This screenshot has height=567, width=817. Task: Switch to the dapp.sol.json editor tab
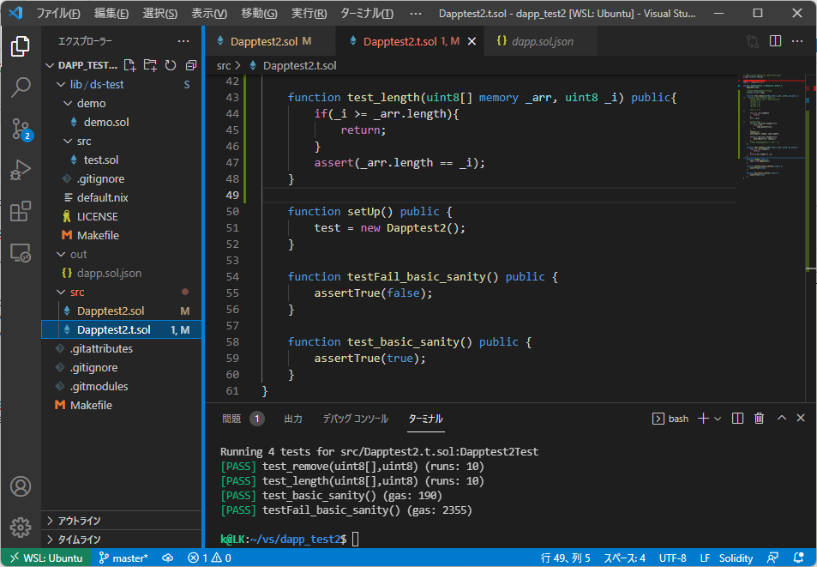[x=542, y=41]
